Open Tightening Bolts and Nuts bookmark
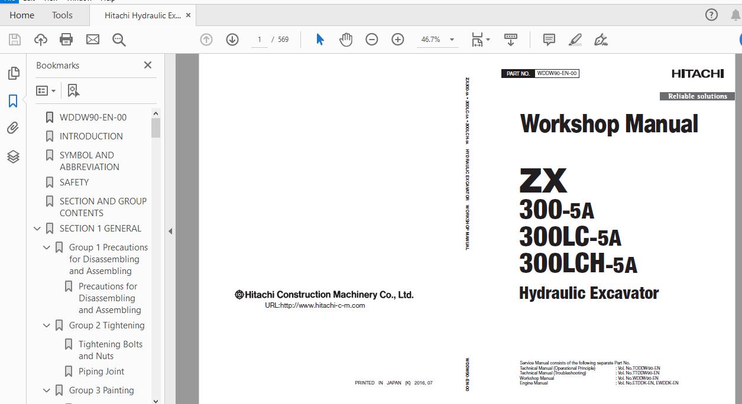Viewport: 742px width, 404px height. click(x=111, y=350)
